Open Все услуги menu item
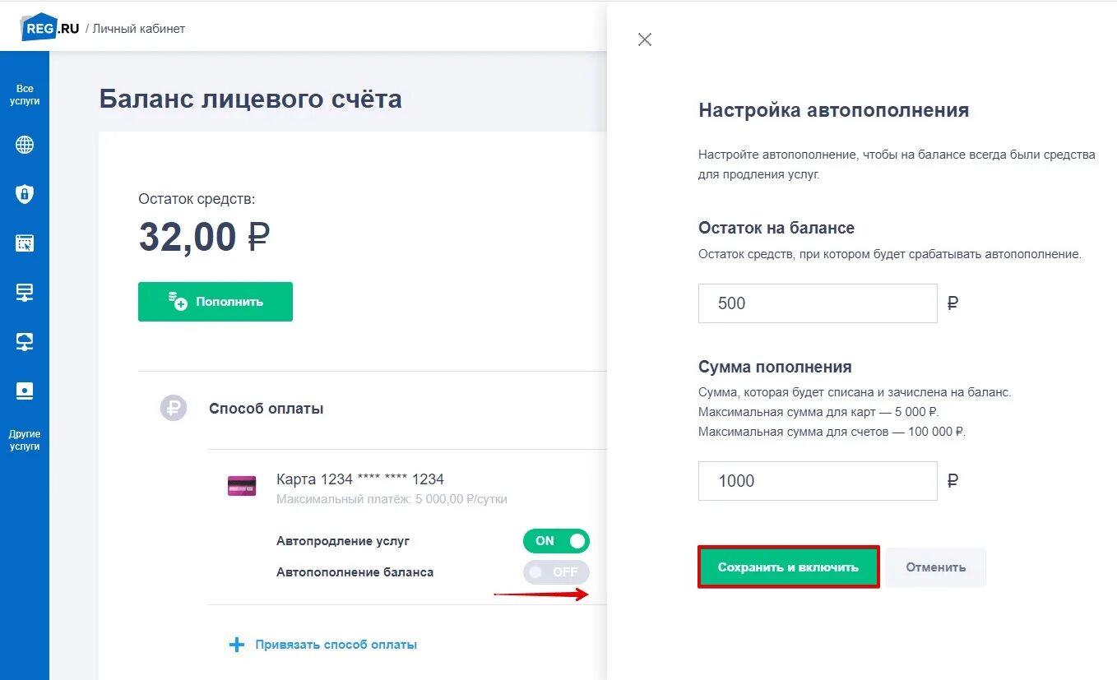The width and height of the screenshot is (1117, 680). (x=25, y=95)
